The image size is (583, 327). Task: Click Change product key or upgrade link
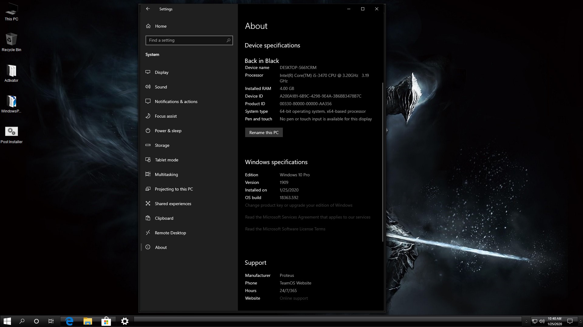coord(299,205)
